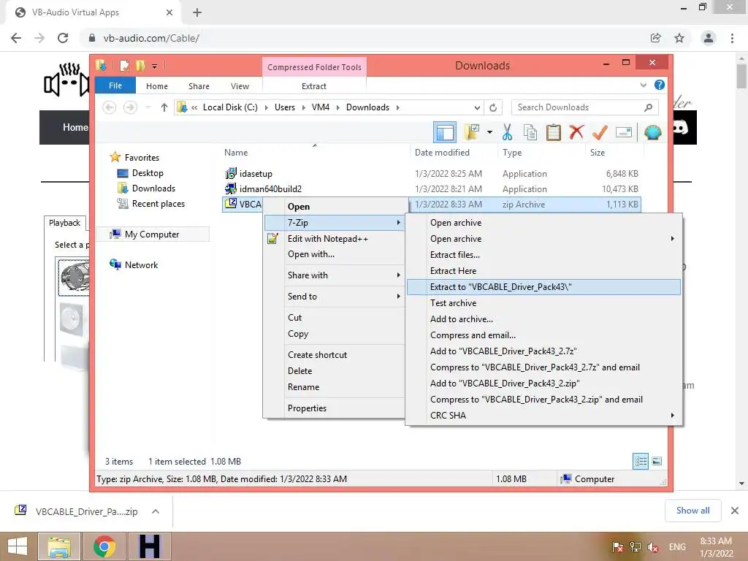The image size is (748, 561).
Task: Open menu arrow for downloaded VBCABLE zip
Action: (155, 511)
